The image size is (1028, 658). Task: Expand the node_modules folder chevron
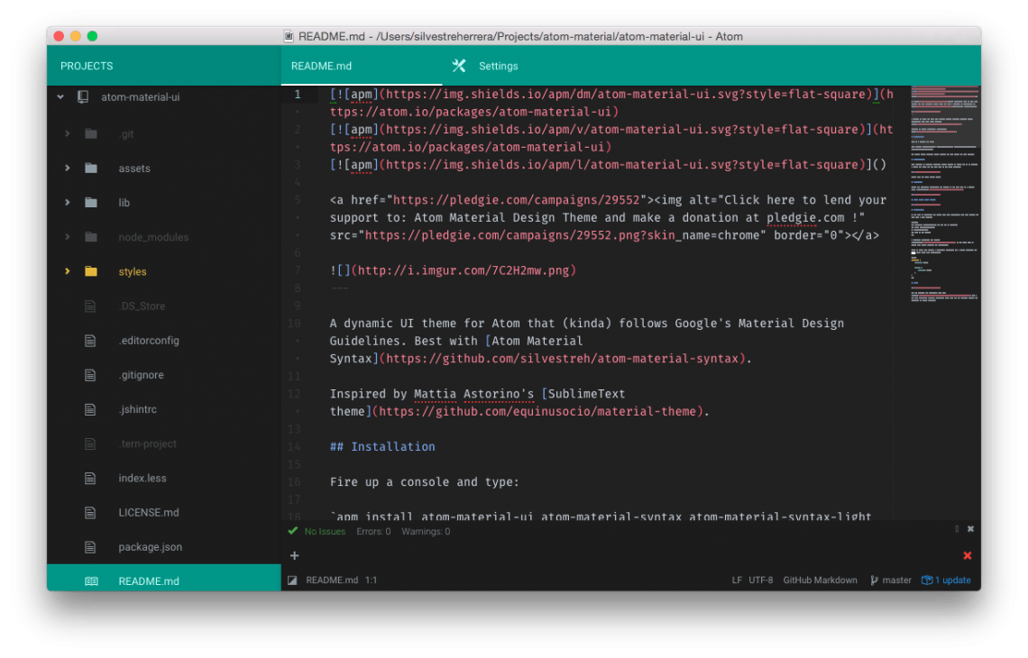(x=67, y=237)
